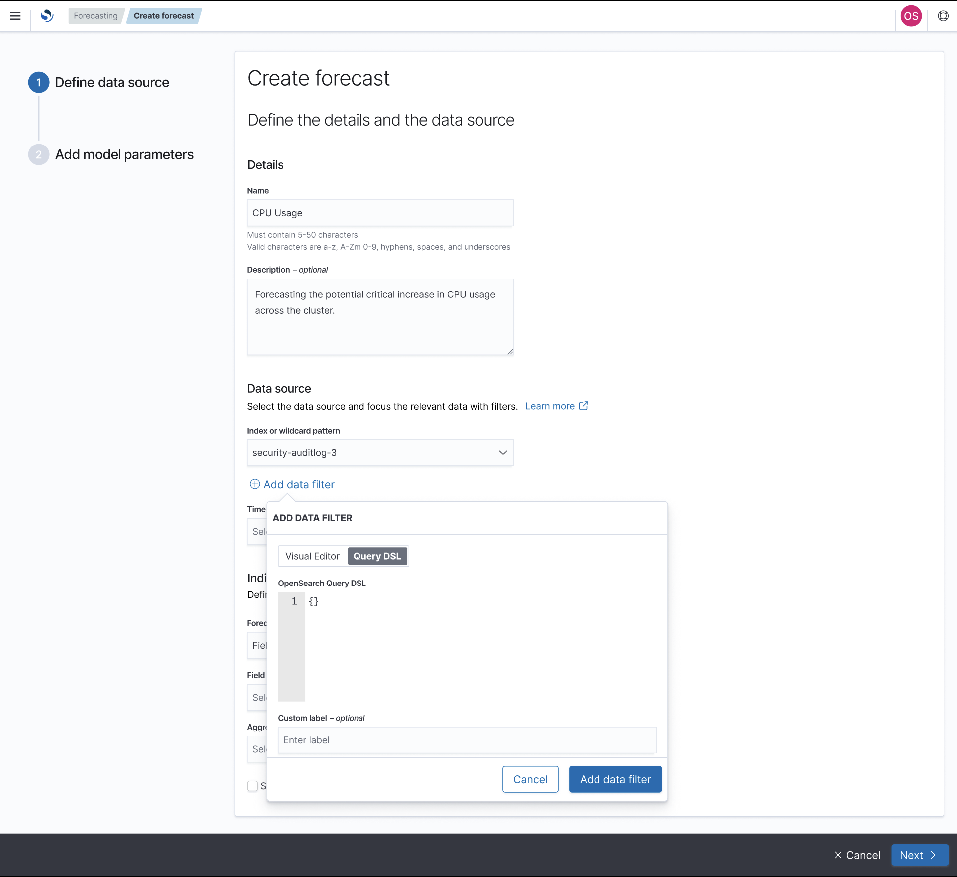Click the chevron arrow on the Next button
Image resolution: width=957 pixels, height=877 pixels.
coord(933,855)
